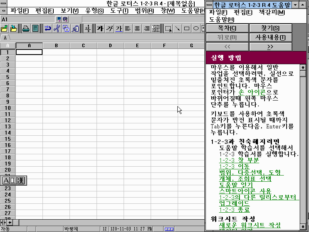Click the Open File folder icon
Screen dimensions: 309x232
[x=4, y=29]
